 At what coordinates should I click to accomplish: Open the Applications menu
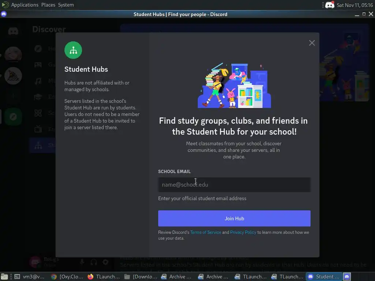coord(25,5)
